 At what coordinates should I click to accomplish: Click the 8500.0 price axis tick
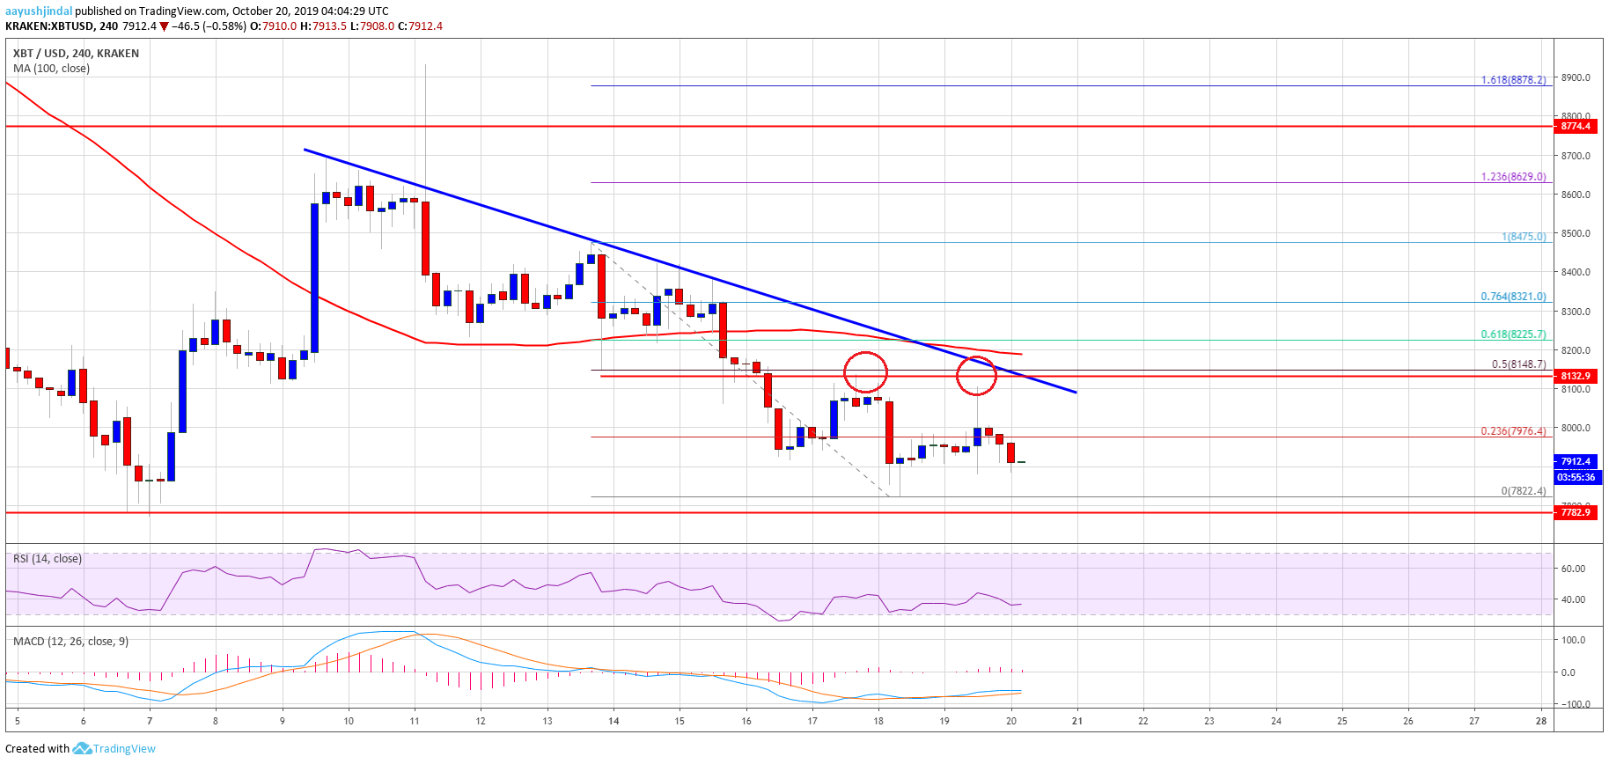click(1576, 234)
